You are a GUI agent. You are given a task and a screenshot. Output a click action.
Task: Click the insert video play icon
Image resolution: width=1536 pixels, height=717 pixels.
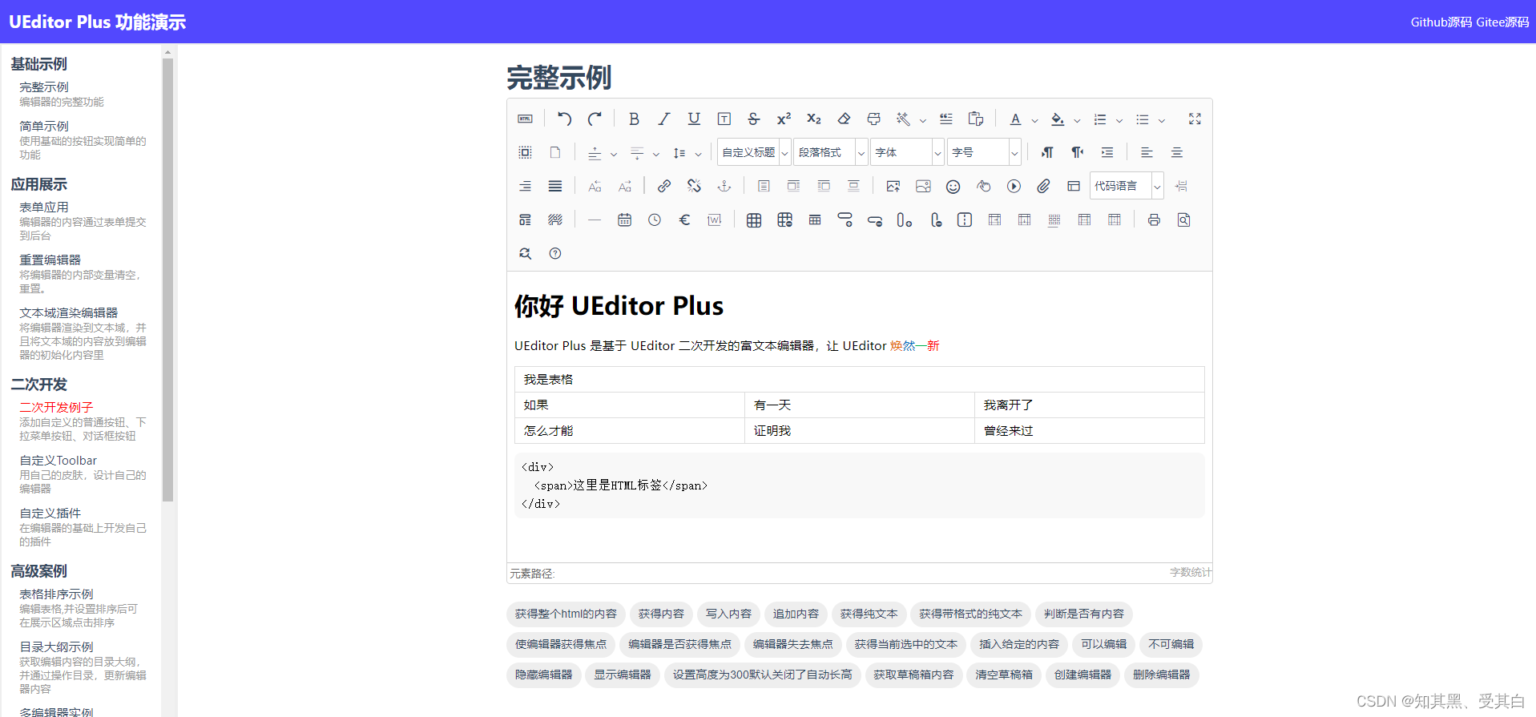pyautogui.click(x=1014, y=186)
